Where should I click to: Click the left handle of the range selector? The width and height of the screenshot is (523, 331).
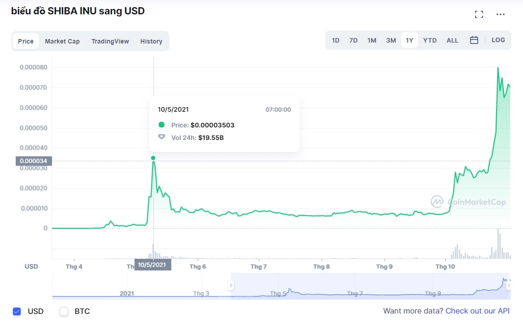[231, 285]
